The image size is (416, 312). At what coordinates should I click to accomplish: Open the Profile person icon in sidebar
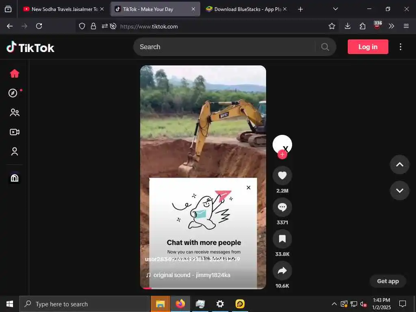point(15,151)
